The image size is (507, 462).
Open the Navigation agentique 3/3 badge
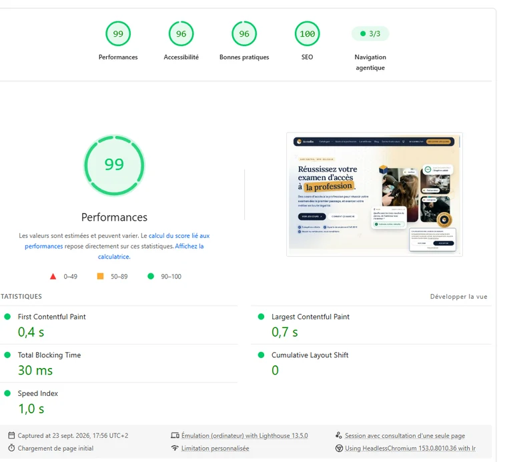[x=370, y=33]
